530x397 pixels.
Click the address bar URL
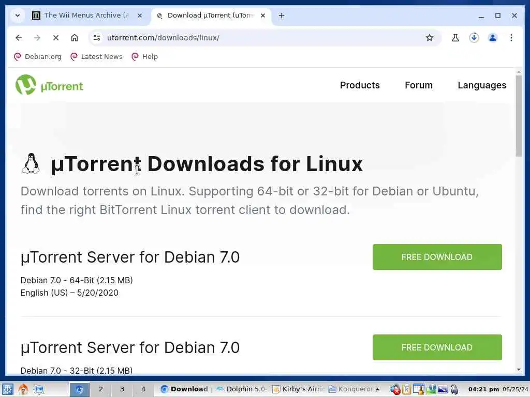tap(163, 38)
